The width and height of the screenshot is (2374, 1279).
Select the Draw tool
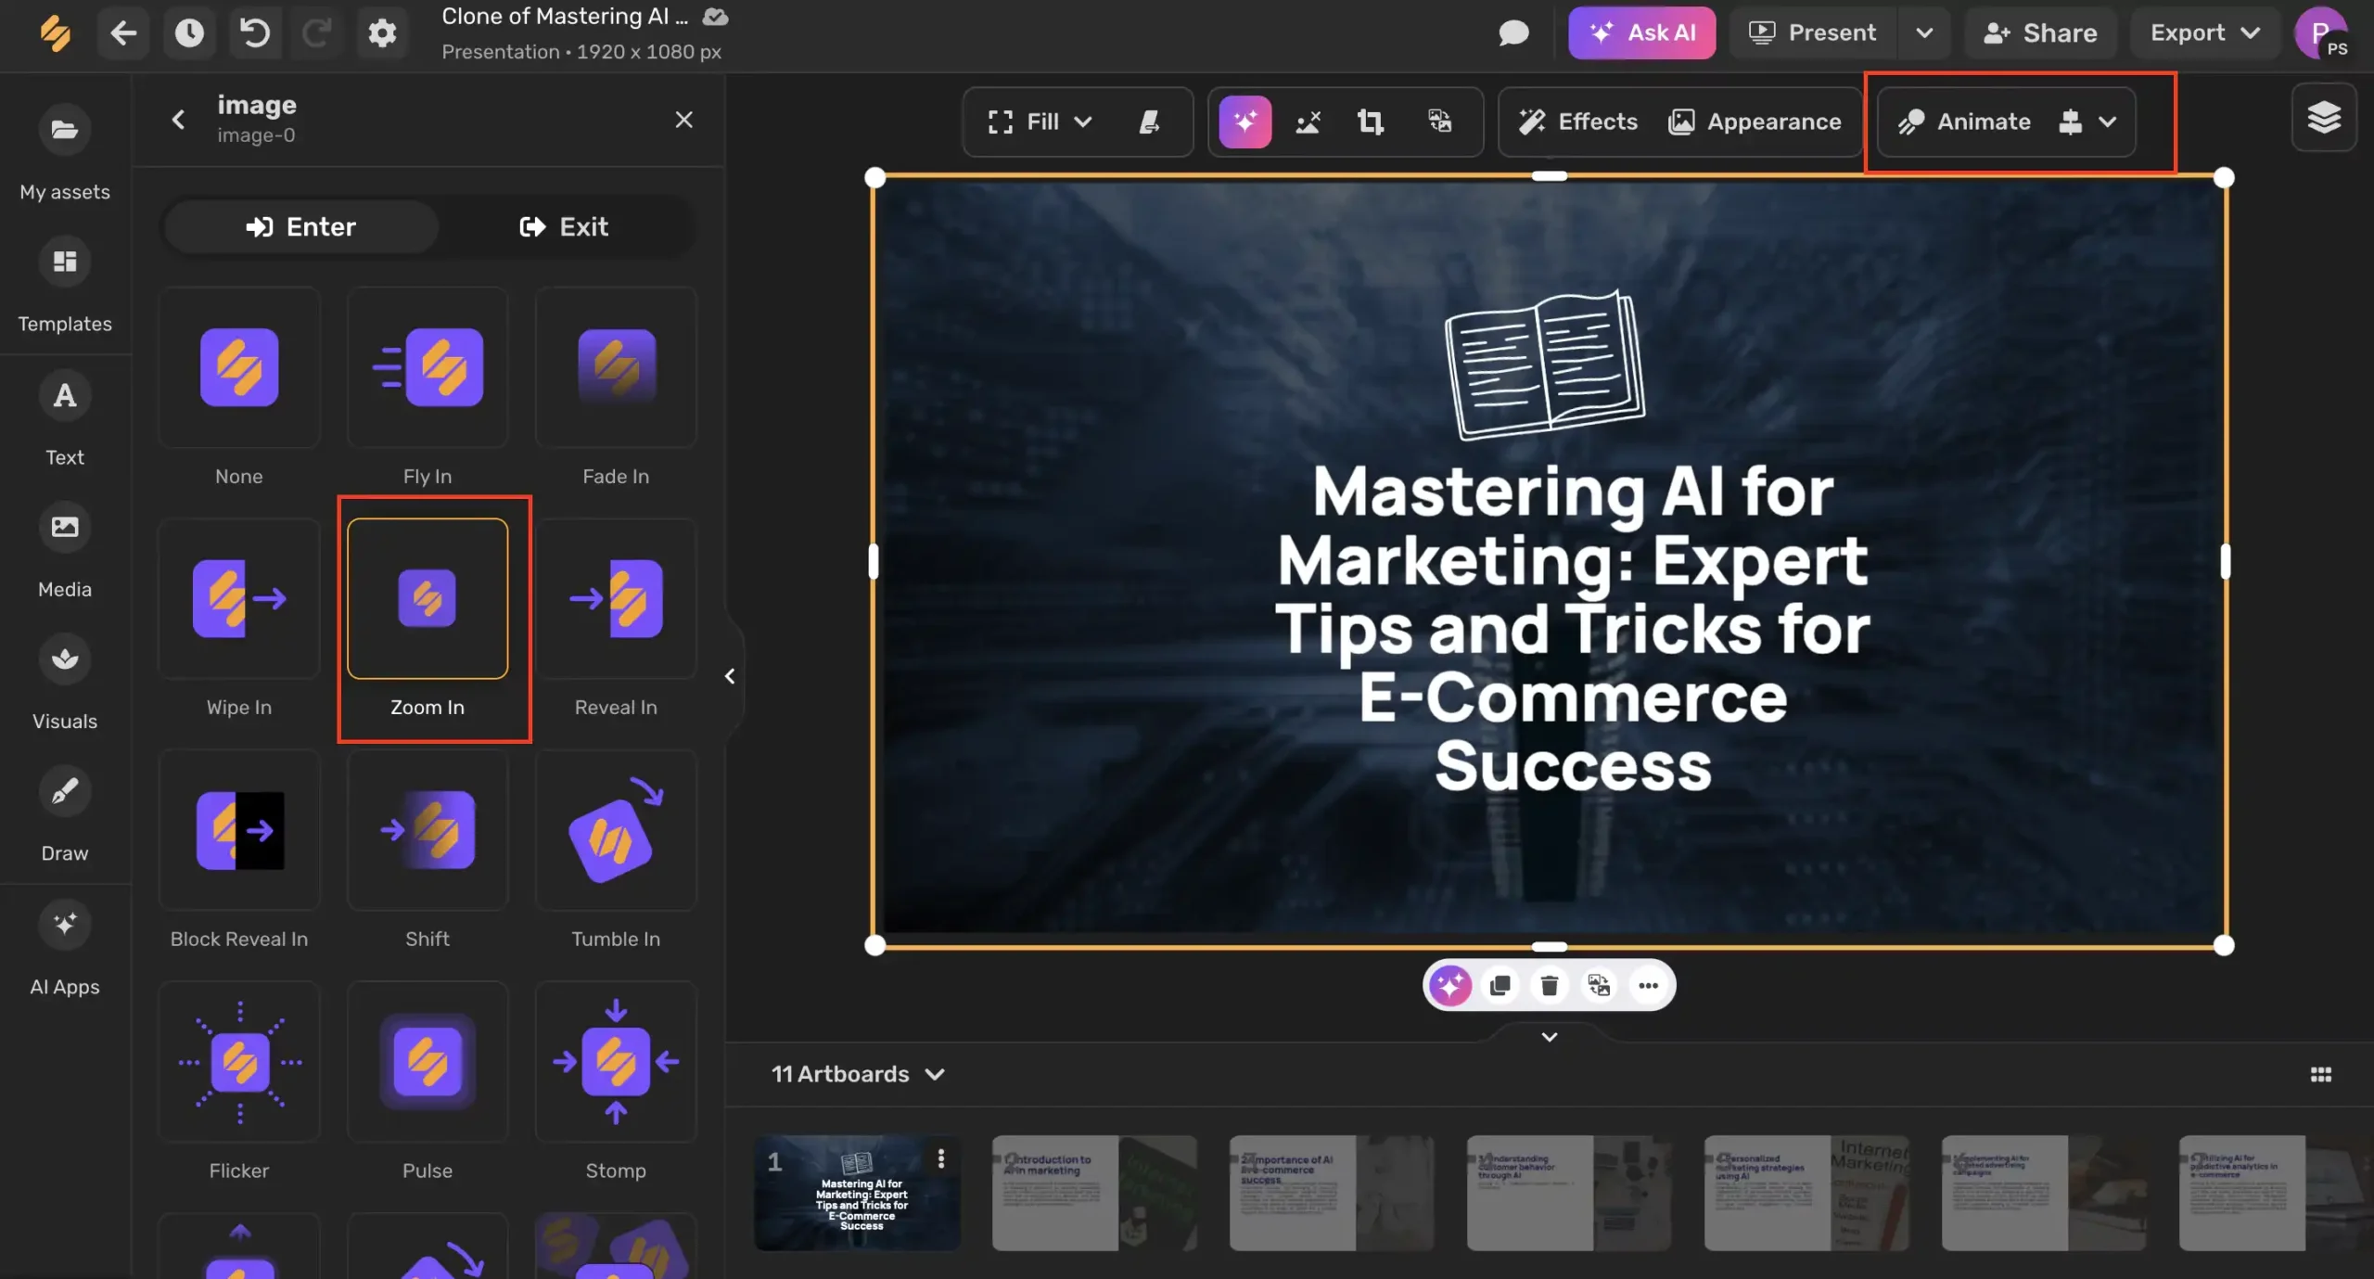coord(65,814)
